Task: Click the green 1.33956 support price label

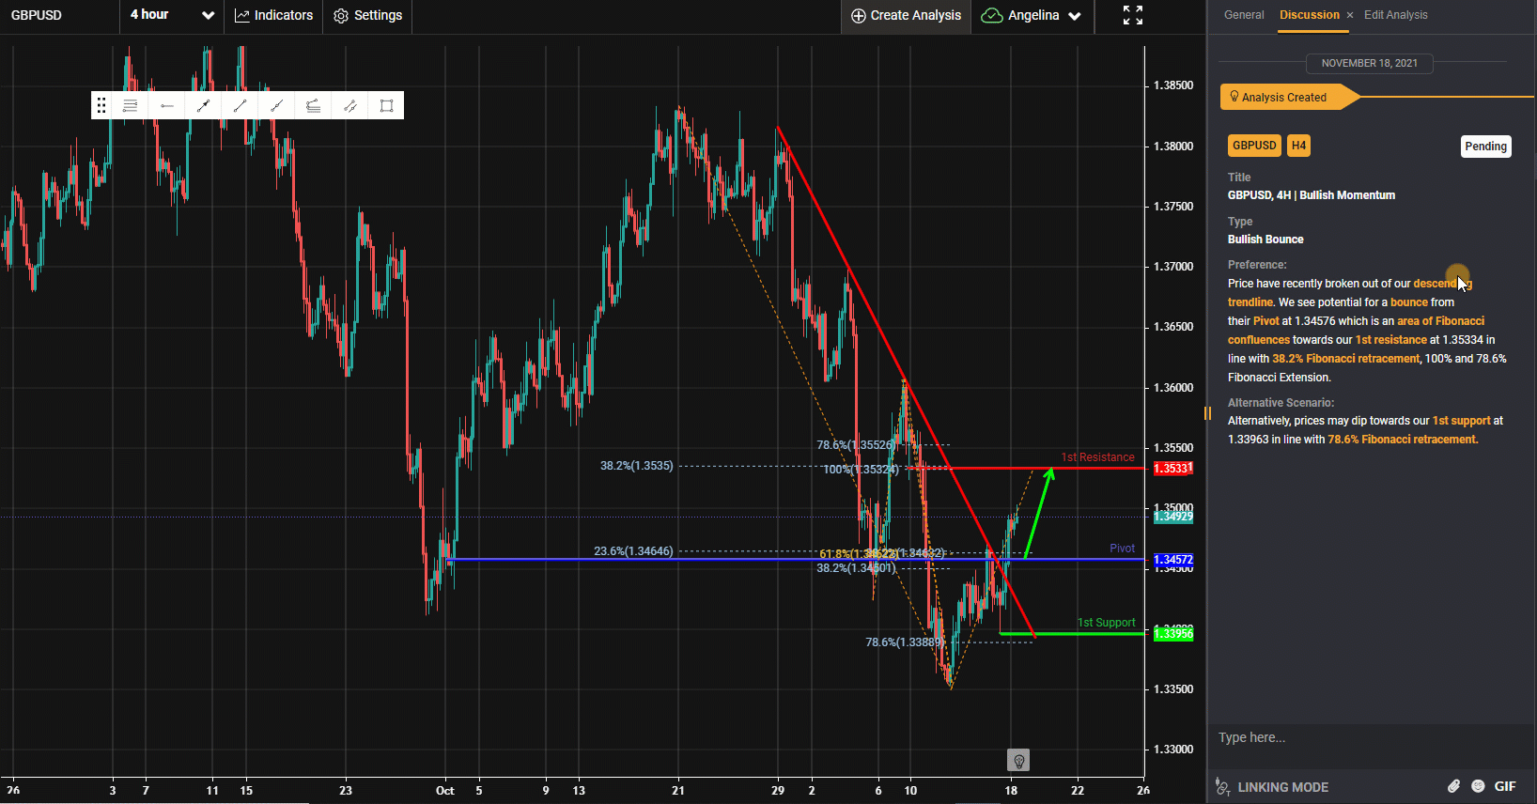Action: (x=1173, y=634)
